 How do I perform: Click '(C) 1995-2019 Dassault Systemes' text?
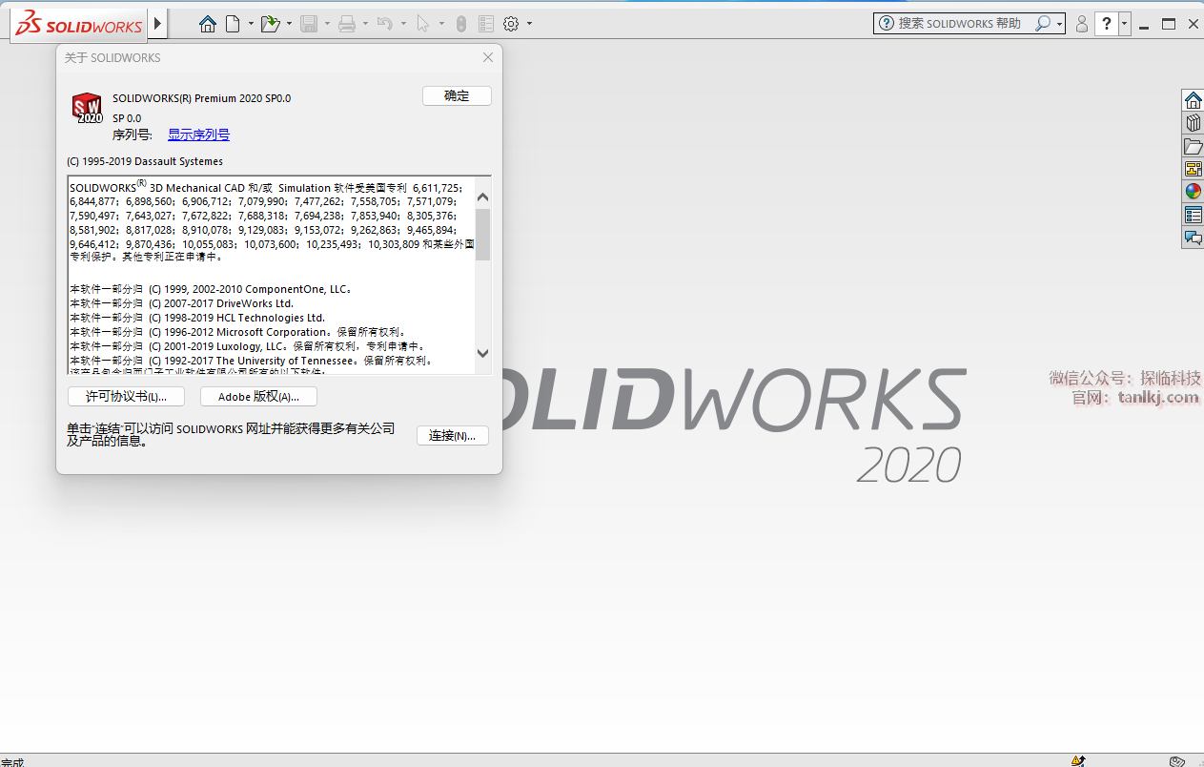click(145, 161)
